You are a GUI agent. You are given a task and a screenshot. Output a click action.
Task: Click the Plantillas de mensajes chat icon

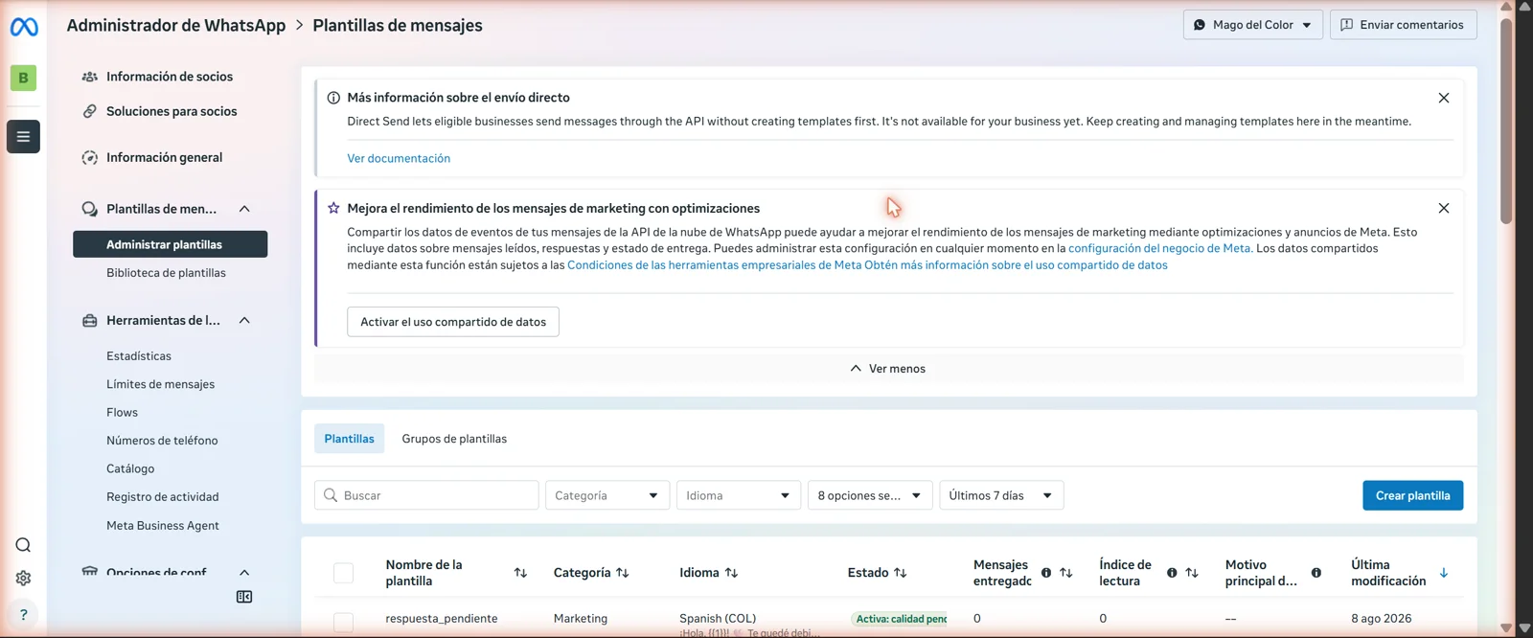coord(90,209)
